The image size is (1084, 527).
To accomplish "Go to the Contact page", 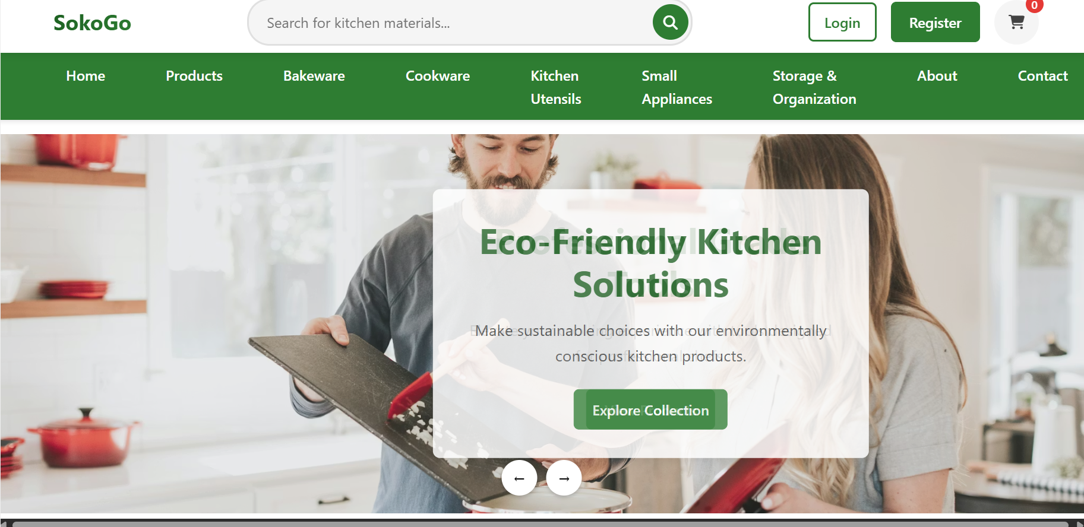I will [1042, 76].
